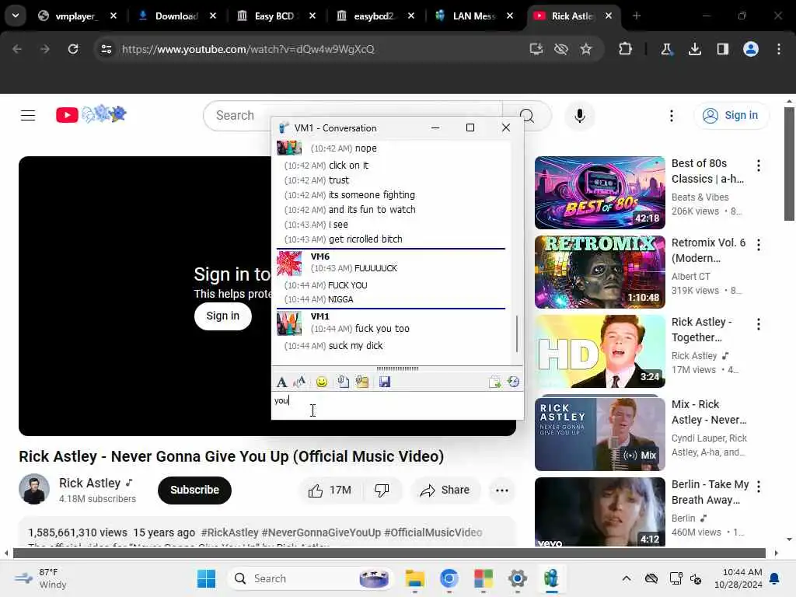Bookmark this page with the star icon
This screenshot has height=597, width=796.
tap(586, 49)
